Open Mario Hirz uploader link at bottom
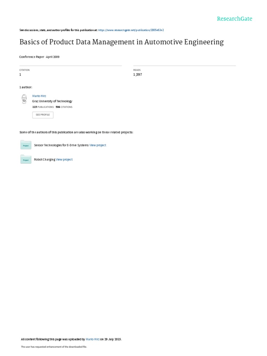267x356 pixels. (x=92, y=339)
